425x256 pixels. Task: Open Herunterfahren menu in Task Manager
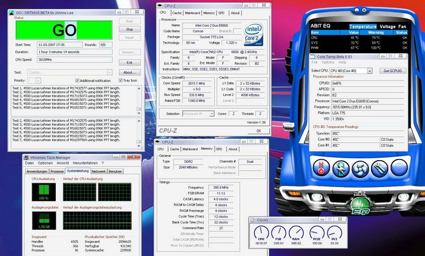pyautogui.click(x=85, y=163)
